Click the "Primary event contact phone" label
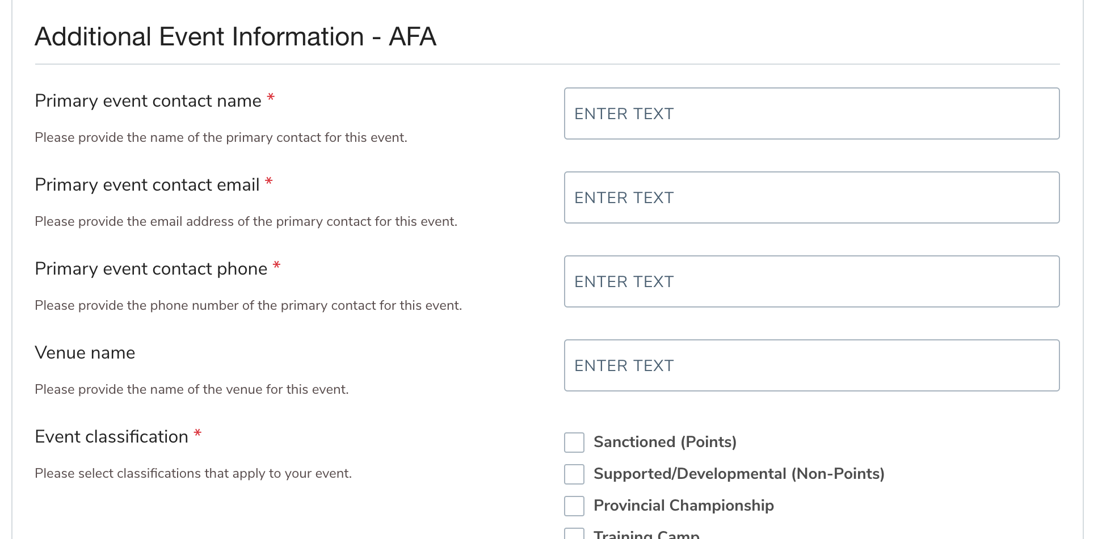The height and width of the screenshot is (539, 1102). [151, 269]
